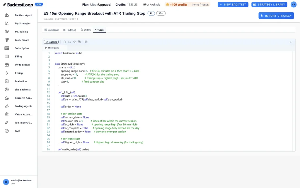Image resolution: width=300 pixels, height=188 pixels.
Task: Open admin@backtestloop account menu
Action: pyautogui.click(x=18, y=182)
